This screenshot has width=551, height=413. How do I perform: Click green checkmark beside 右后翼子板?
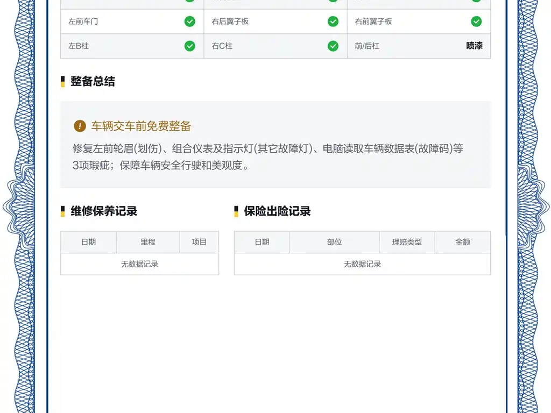pyautogui.click(x=333, y=22)
